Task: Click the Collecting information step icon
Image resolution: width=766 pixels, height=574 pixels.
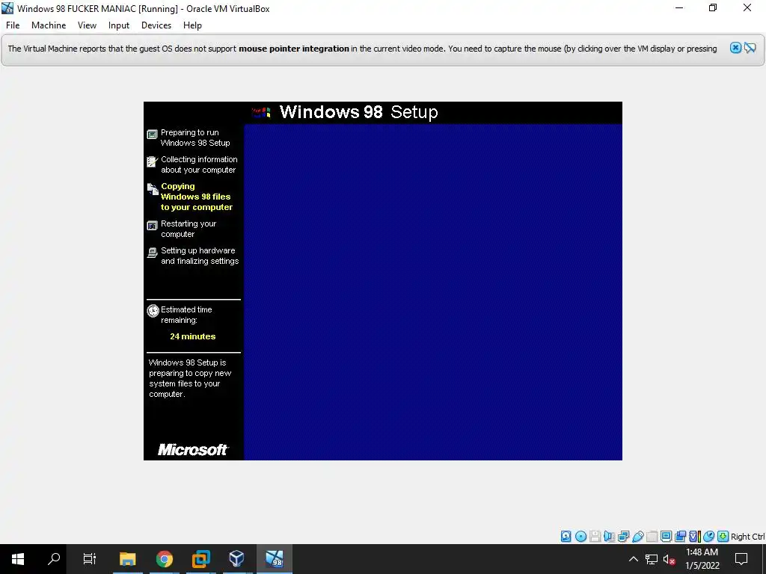Action: click(153, 161)
